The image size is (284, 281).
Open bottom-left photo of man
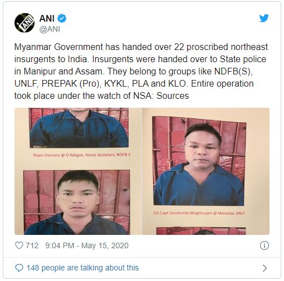pos(77,203)
